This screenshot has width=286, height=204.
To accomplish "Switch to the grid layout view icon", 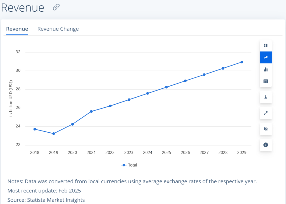I will (266, 45).
